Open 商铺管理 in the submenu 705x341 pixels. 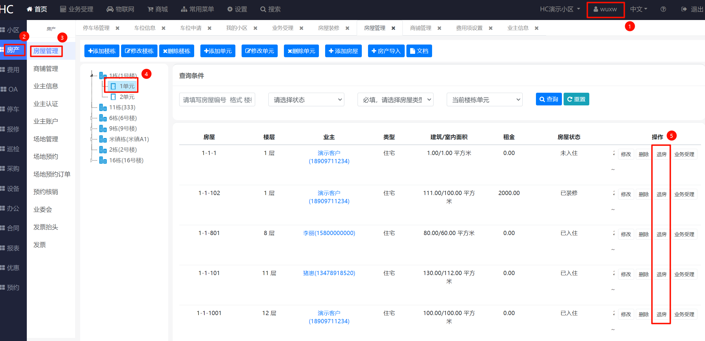[x=46, y=69]
